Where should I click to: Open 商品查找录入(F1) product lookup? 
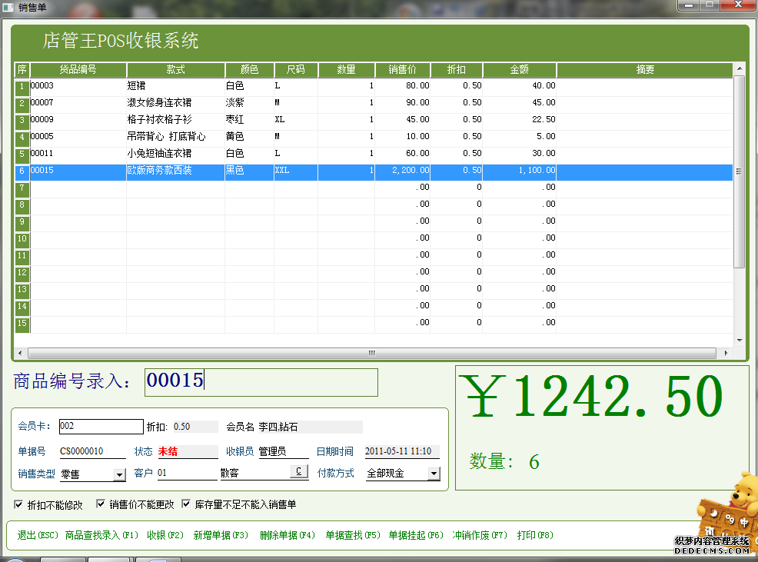pos(101,535)
